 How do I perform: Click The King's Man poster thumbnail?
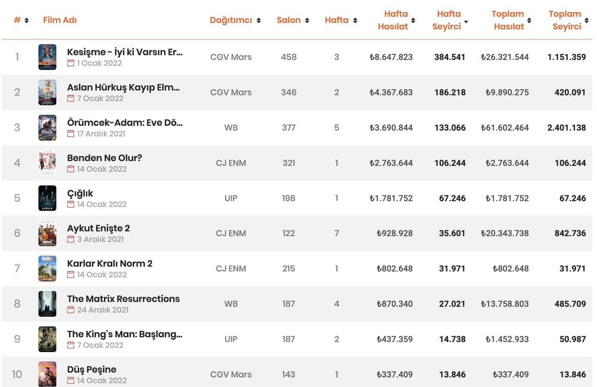(x=48, y=339)
